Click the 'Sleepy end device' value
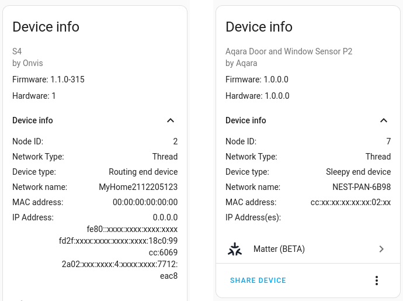This screenshot has width=403, height=301. (x=358, y=172)
